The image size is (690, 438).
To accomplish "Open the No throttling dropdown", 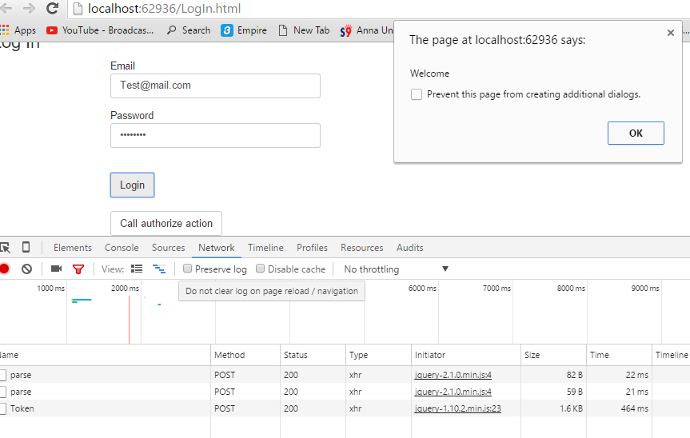I will [x=396, y=269].
